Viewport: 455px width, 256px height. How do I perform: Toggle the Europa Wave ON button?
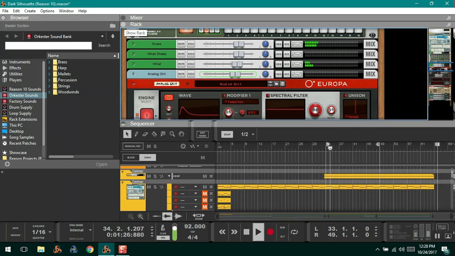pyautogui.click(x=168, y=97)
